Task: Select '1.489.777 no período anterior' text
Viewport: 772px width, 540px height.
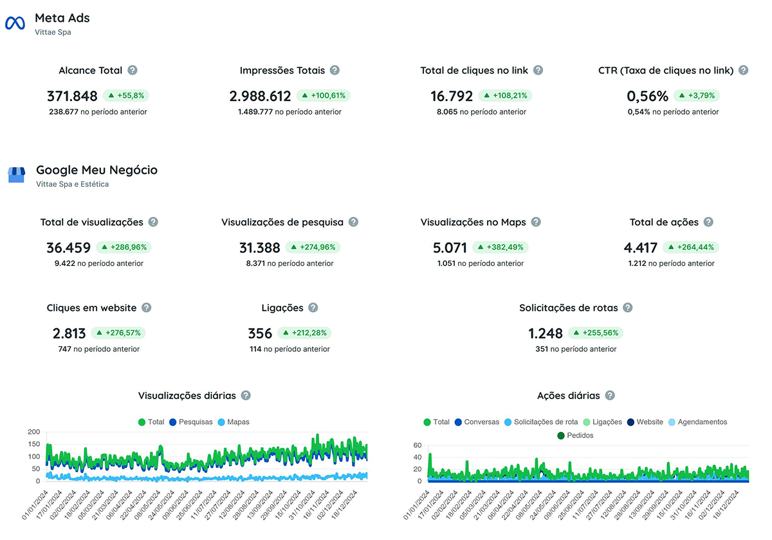Action: click(289, 112)
